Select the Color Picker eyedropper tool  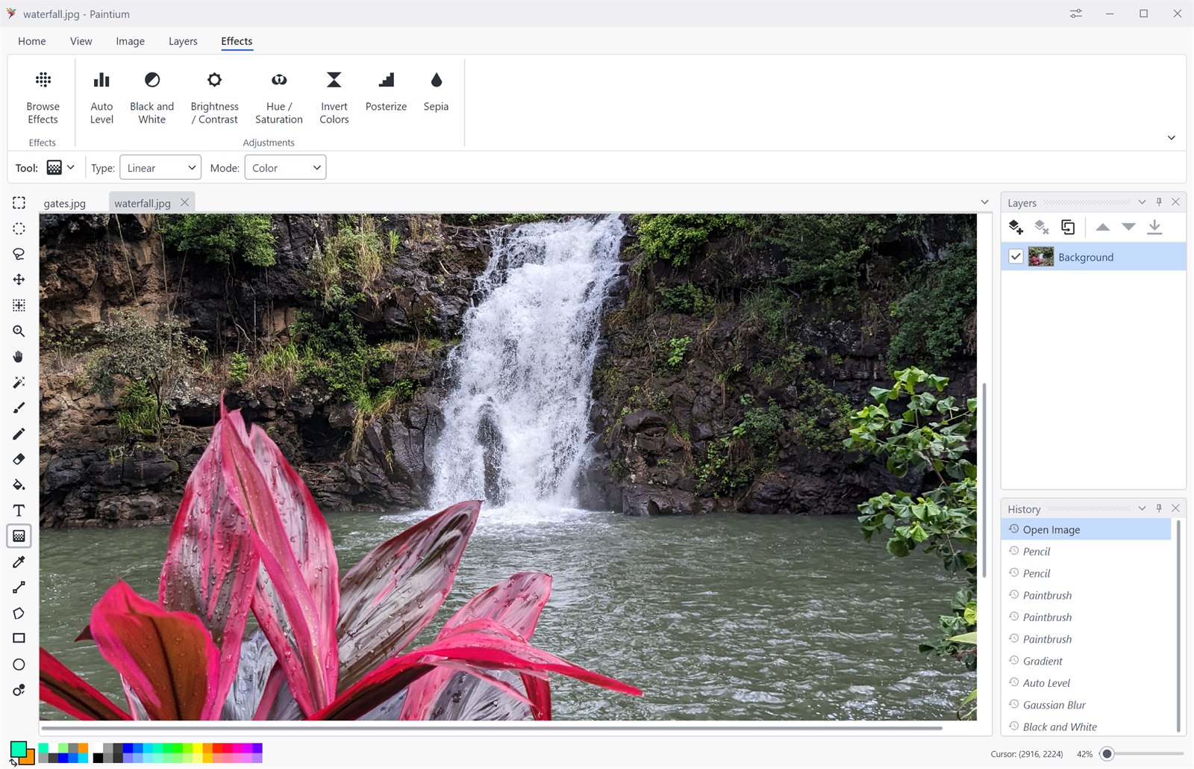[x=19, y=561]
